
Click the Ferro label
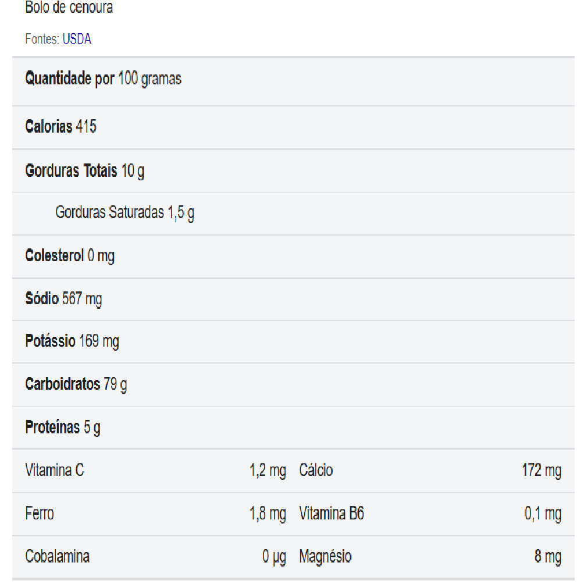[40, 514]
